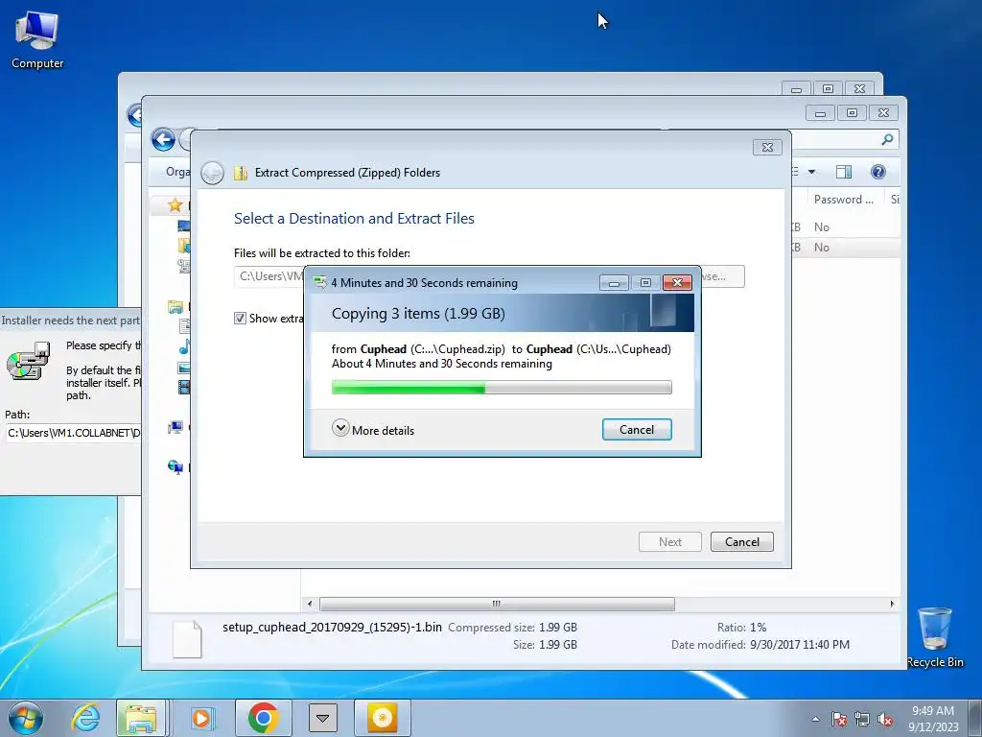This screenshot has width=982, height=737.
Task: Click setup_cuphead .bin file name in details pane
Action: 332,627
